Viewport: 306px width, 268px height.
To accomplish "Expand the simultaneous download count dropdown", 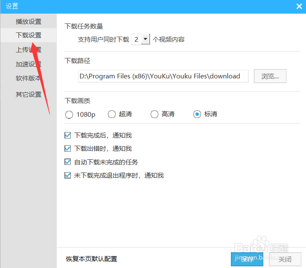I will pos(146,39).
